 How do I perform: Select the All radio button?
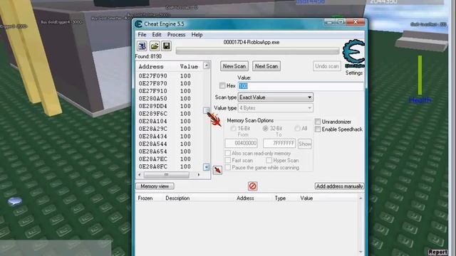297,128
